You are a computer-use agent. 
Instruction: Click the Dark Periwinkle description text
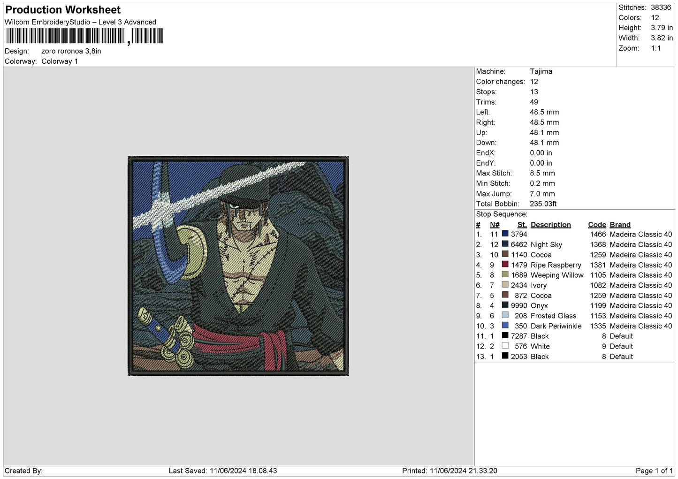pos(556,326)
